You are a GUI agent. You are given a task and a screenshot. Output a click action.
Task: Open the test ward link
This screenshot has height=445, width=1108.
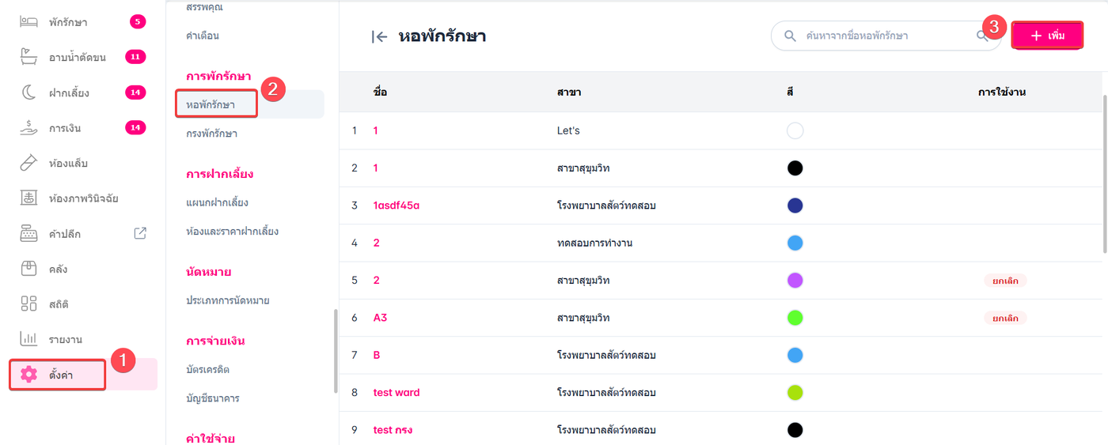tap(397, 393)
